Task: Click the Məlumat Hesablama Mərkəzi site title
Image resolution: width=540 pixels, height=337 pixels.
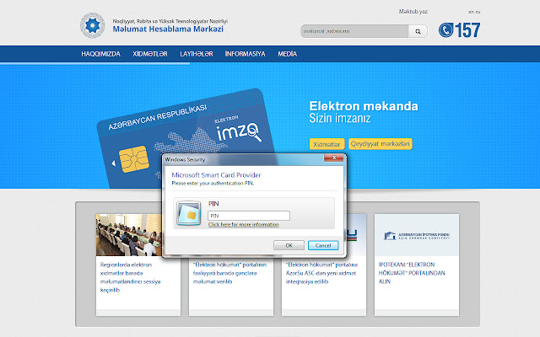Action: pyautogui.click(x=168, y=29)
